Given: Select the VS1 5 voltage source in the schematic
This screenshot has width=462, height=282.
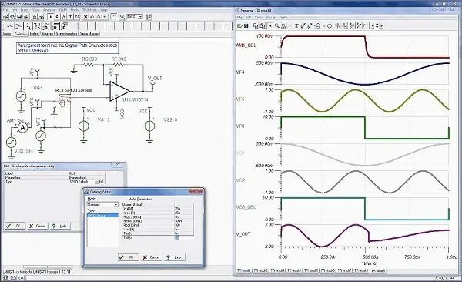Looking at the screenshot, I should (84, 126).
